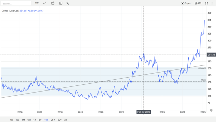Click the 2024 axis label

[183, 112]
